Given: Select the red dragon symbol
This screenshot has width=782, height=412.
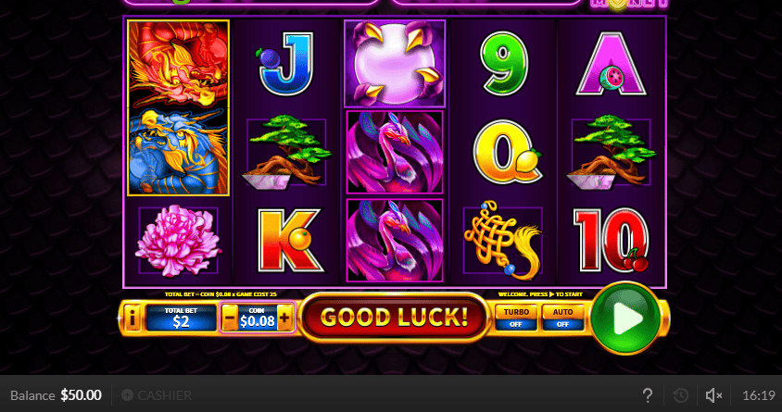Looking at the screenshot, I should pos(178,64).
